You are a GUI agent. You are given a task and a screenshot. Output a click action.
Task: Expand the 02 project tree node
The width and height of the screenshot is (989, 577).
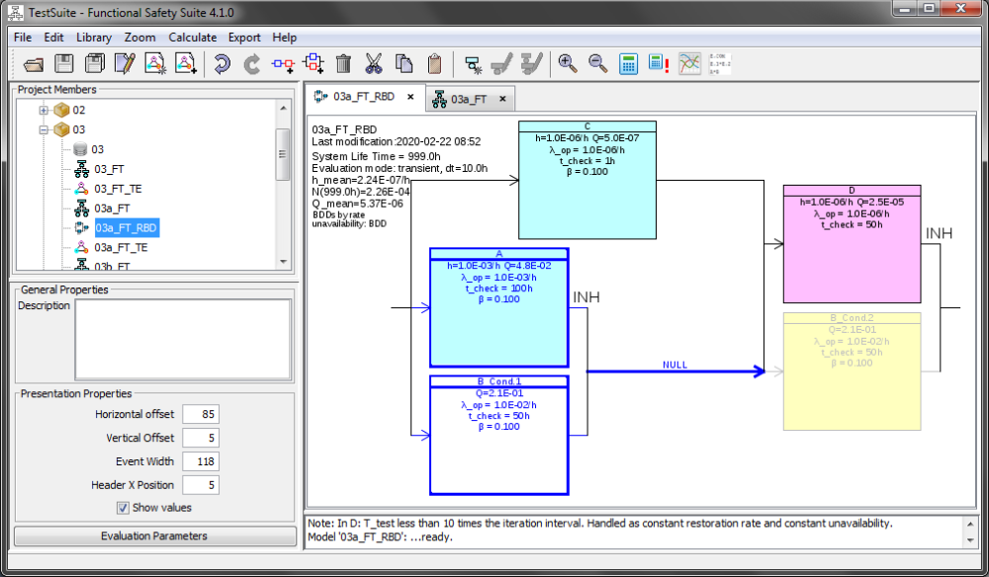click(x=44, y=110)
